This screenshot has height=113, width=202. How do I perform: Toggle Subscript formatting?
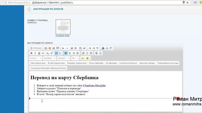[x=48, y=53]
